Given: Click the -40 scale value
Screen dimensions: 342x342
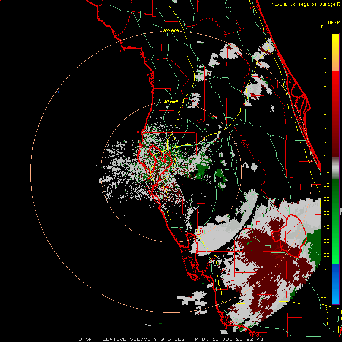Looking at the screenshot, I should [x=325, y=227].
